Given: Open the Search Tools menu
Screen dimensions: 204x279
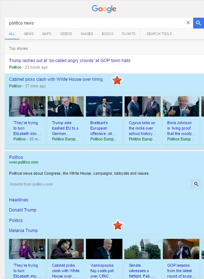Looking at the screenshot, I should (159, 34).
